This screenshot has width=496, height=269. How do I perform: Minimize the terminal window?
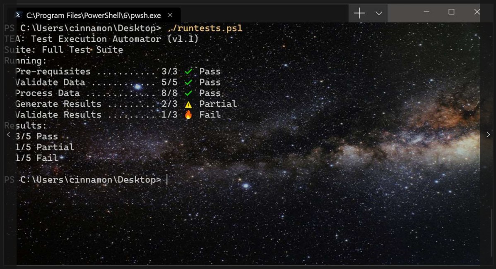point(426,12)
